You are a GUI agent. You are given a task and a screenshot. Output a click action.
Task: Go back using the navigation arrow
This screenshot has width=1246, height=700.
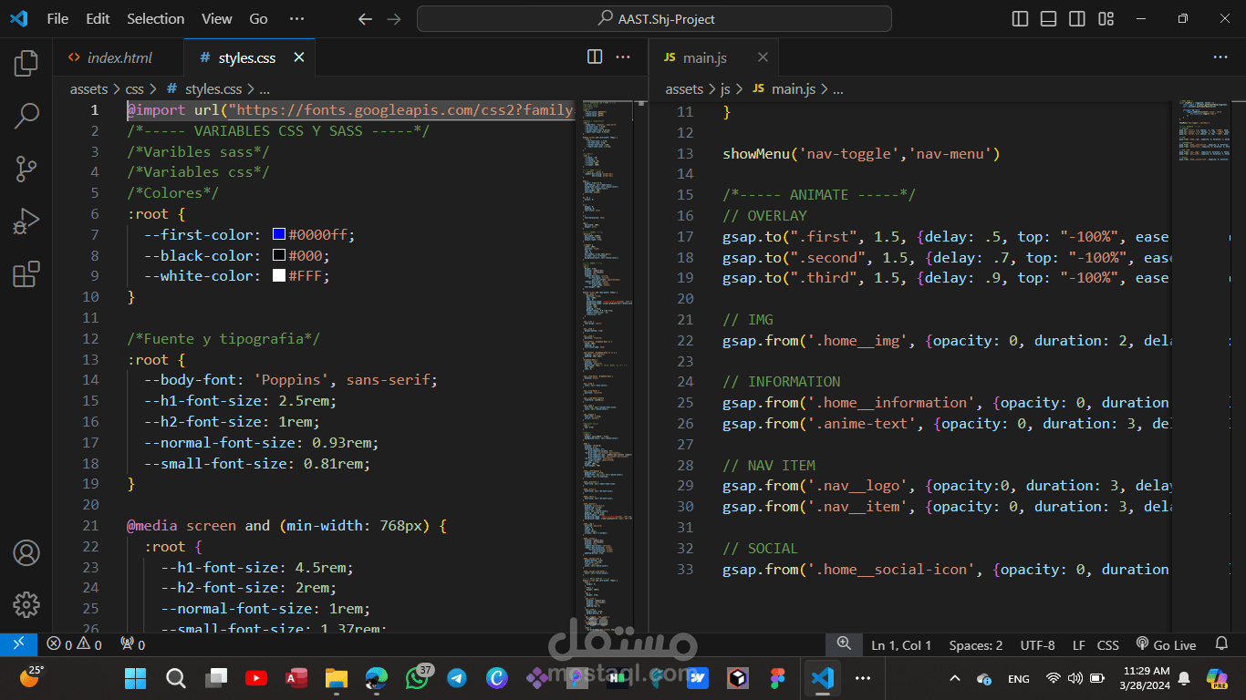coord(365,18)
